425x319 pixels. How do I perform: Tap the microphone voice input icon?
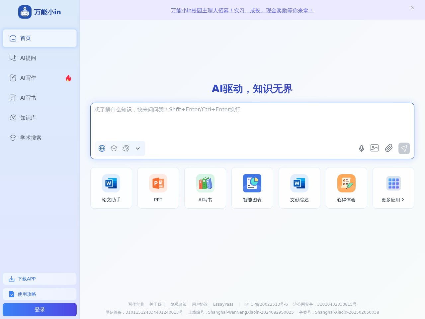tap(361, 148)
